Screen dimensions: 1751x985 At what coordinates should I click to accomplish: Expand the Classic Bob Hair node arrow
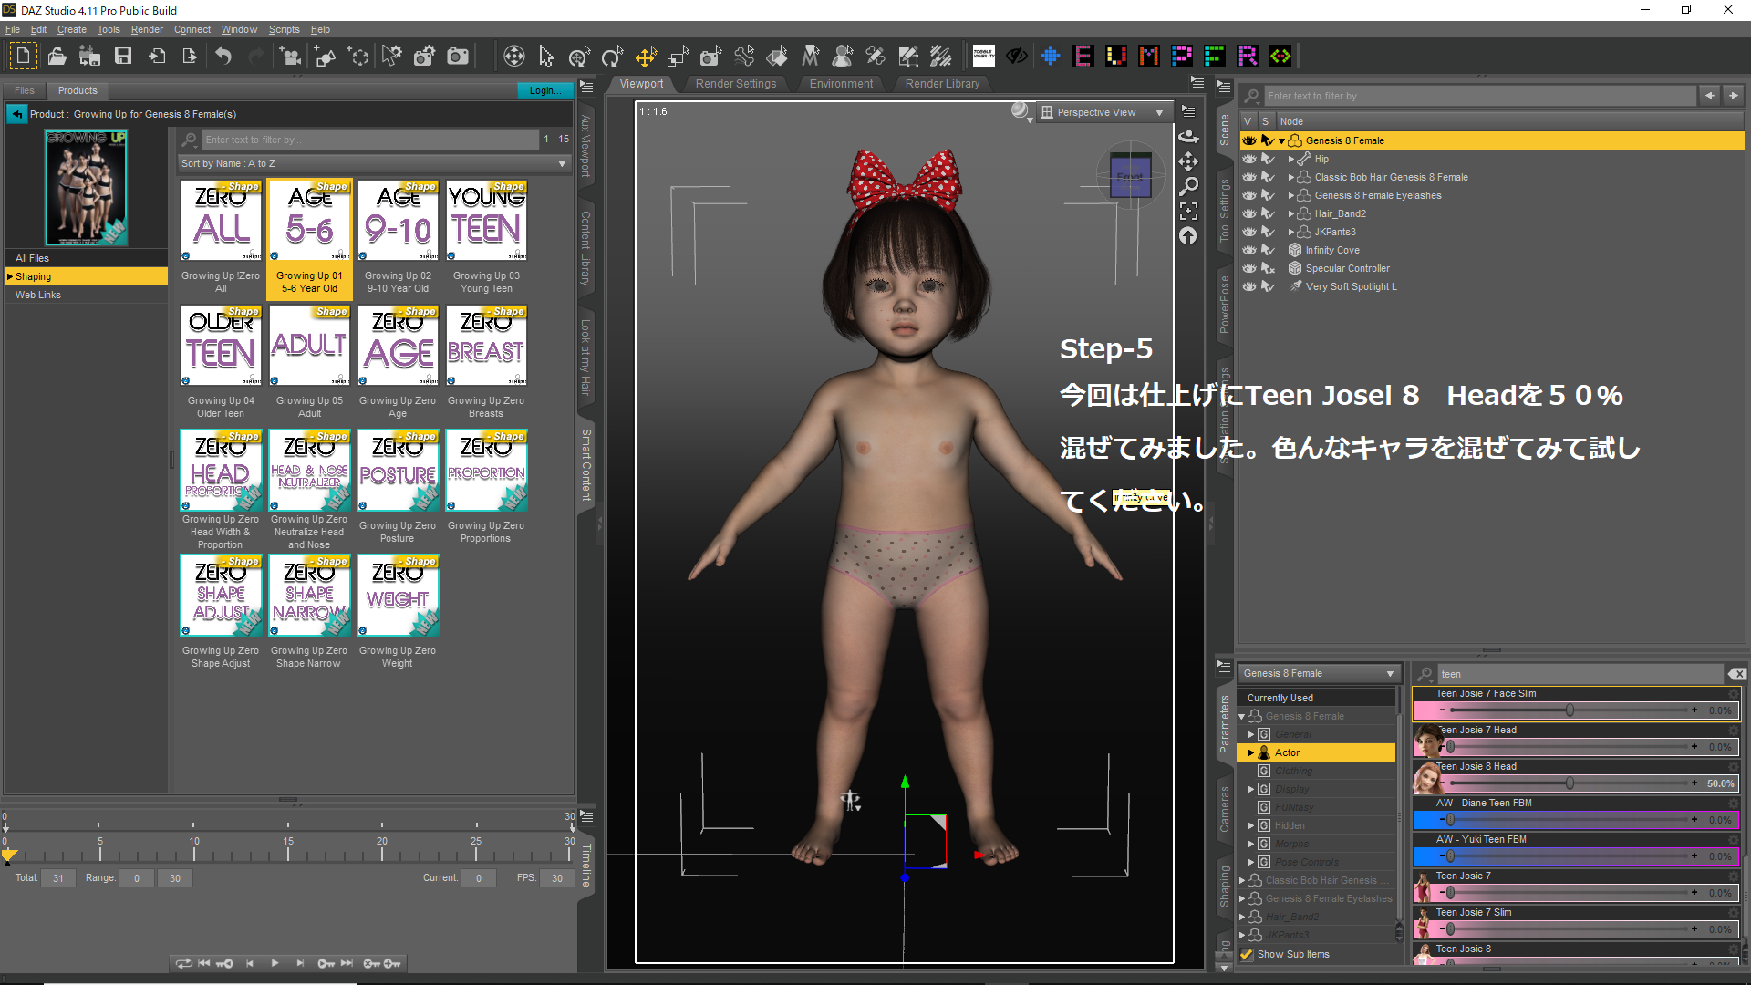[1290, 178]
